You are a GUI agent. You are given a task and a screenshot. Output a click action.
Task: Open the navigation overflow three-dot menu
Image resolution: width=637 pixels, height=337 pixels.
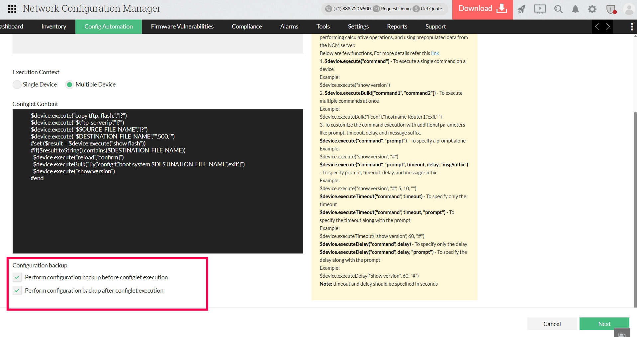(x=632, y=27)
